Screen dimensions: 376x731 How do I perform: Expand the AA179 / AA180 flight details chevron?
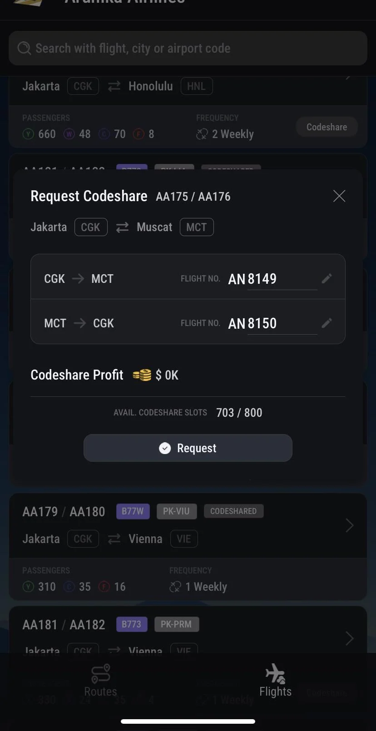tap(349, 525)
